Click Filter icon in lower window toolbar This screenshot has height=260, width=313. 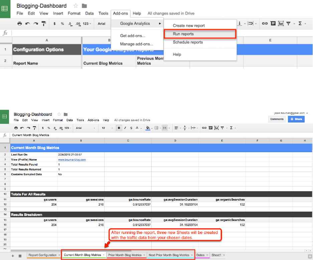point(222,128)
